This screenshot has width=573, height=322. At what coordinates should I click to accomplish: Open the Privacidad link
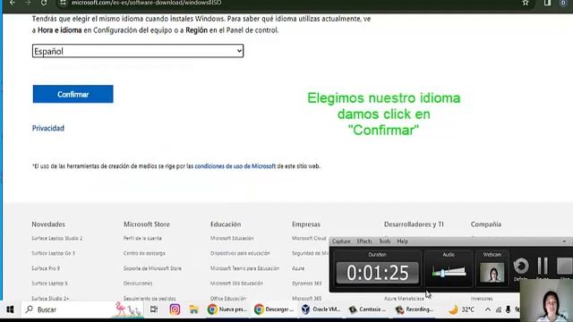click(x=48, y=128)
